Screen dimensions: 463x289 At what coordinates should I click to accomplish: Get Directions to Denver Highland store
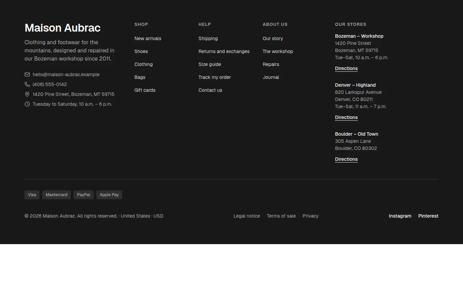(x=346, y=117)
